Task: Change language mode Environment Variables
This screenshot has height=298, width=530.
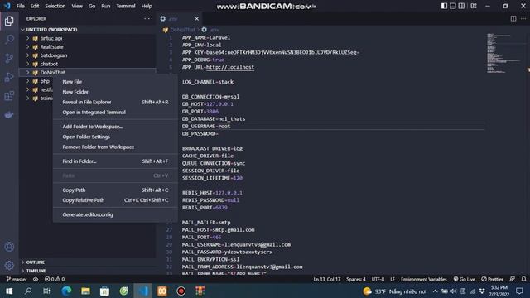Action: tap(423, 279)
